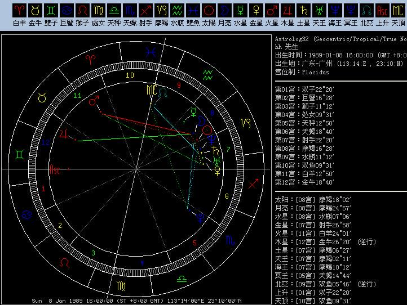Click the Libra 天秤 scales icon
Screen dimensions: 407x305
114,10
